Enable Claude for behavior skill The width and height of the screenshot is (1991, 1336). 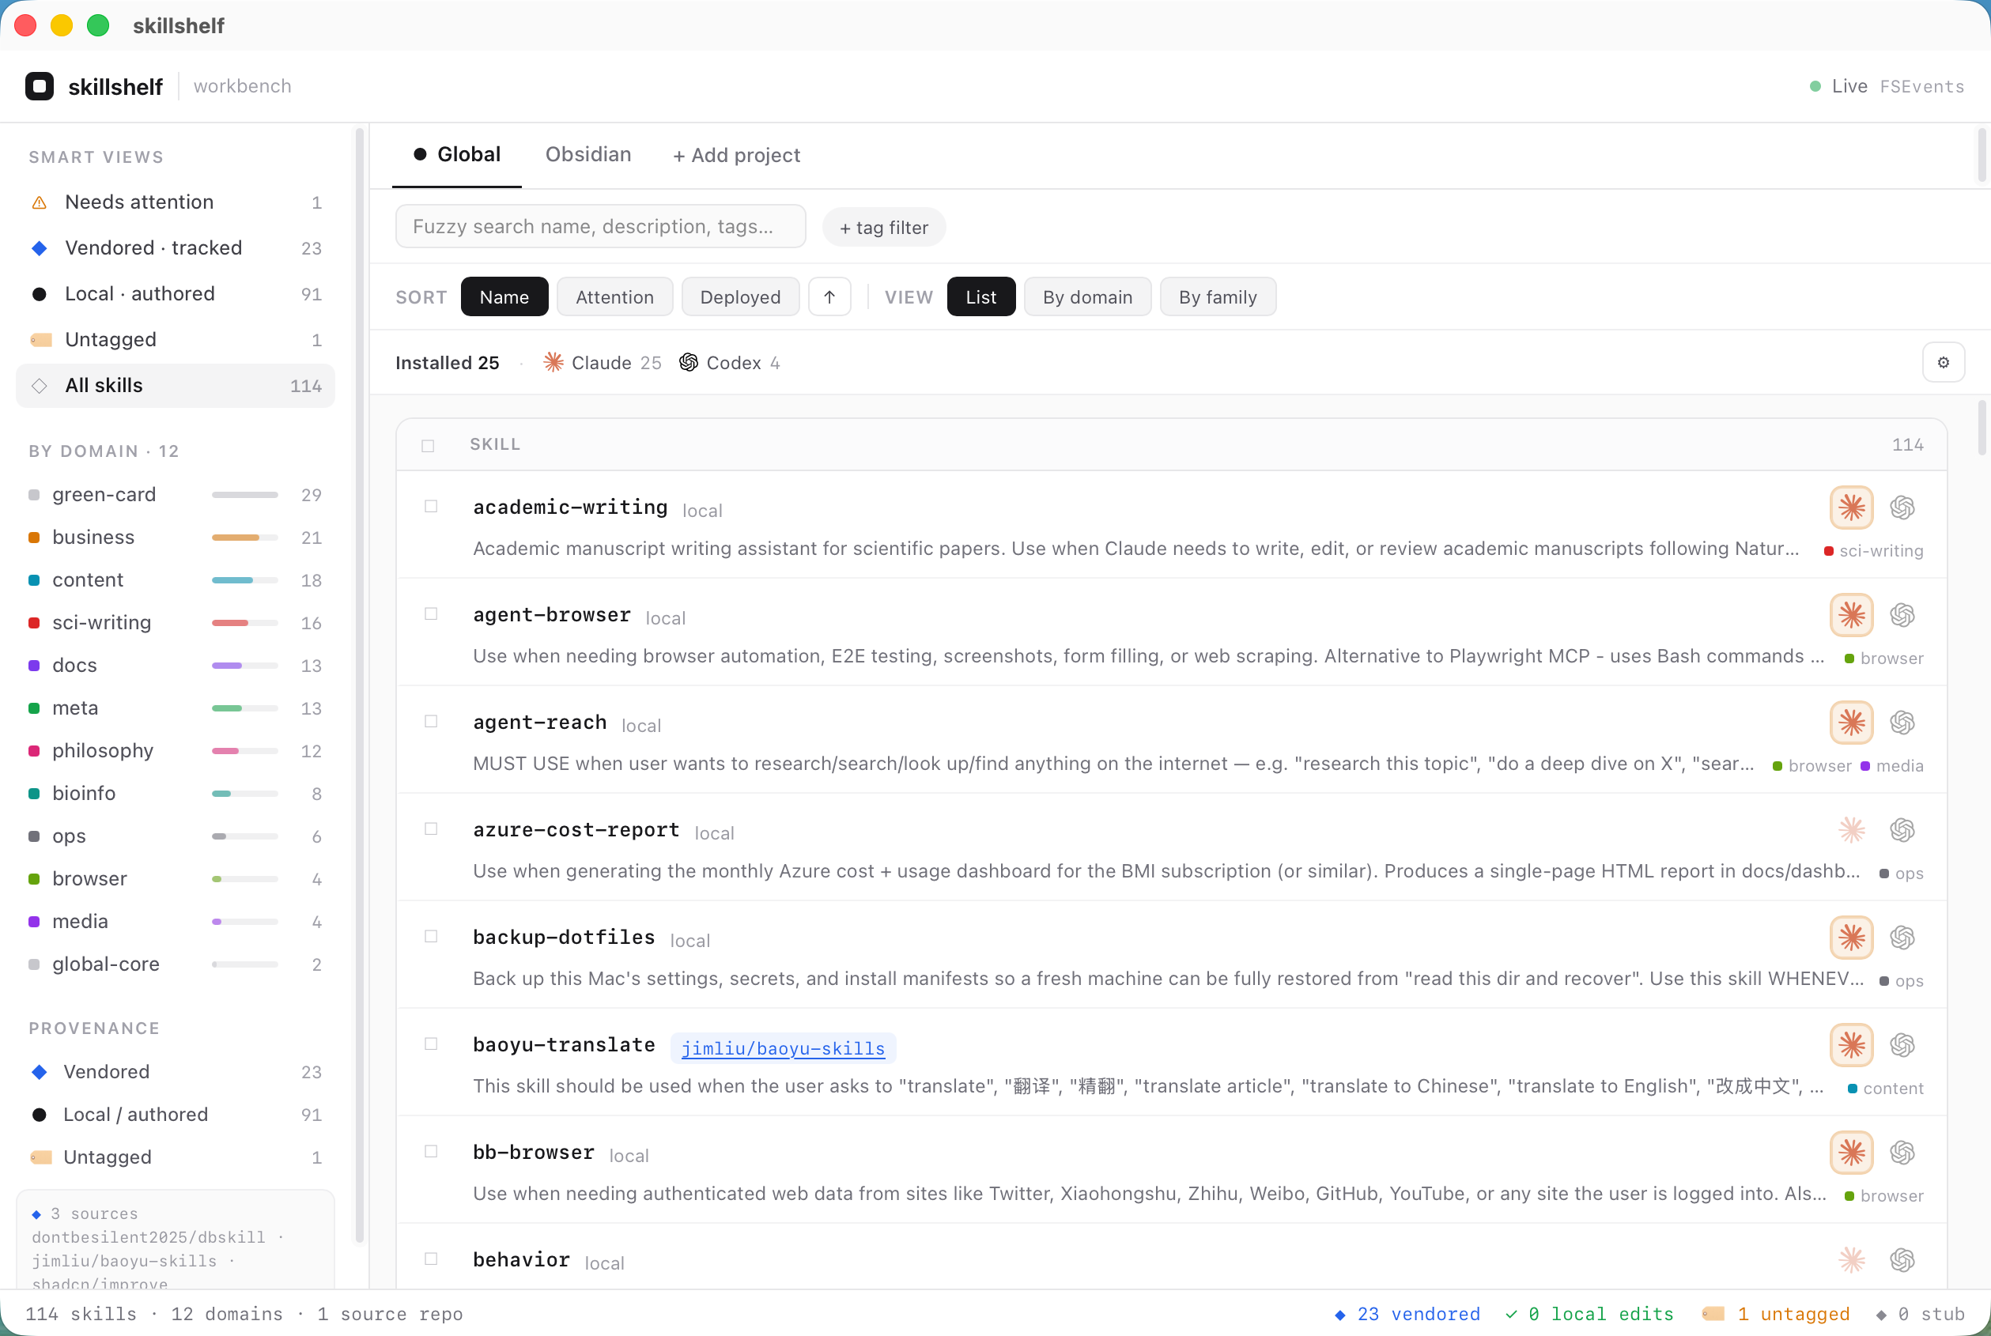pos(1851,1260)
